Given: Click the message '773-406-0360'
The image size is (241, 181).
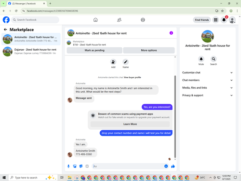Looking at the screenshot, I should pyautogui.click(x=84, y=154).
